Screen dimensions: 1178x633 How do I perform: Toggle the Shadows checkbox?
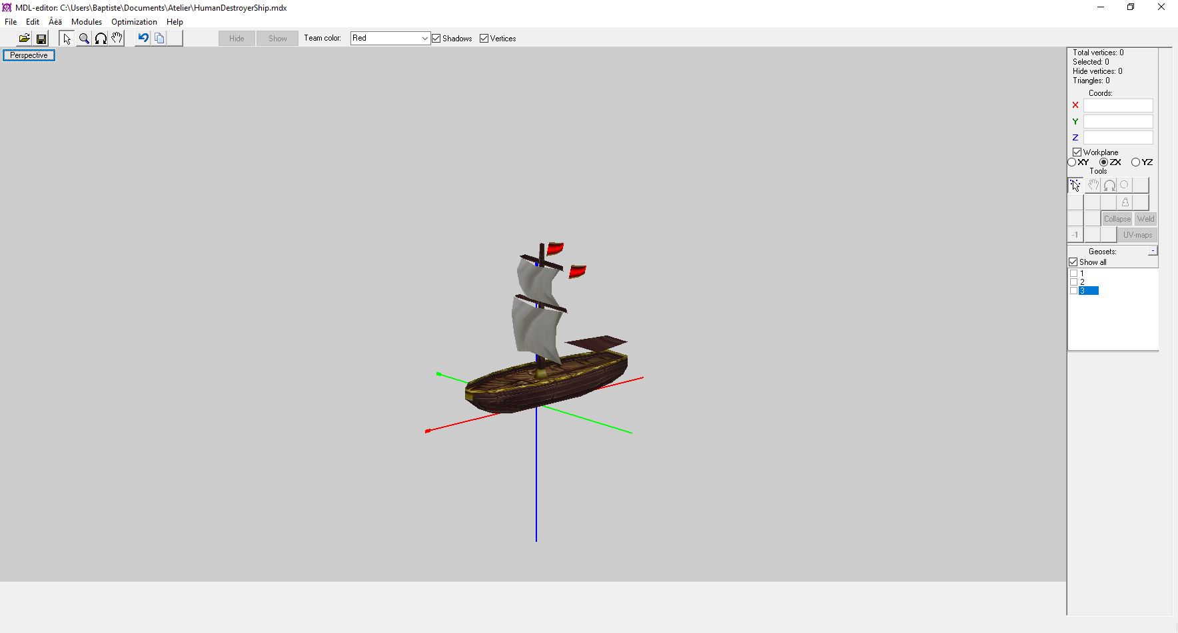pos(436,39)
